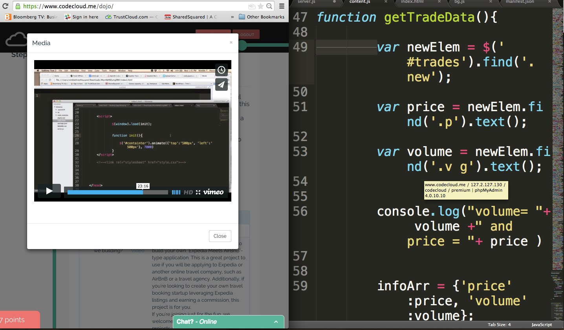The width and height of the screenshot is (564, 330).
Task: Expand the Chat? Online widget
Action: (x=228, y=322)
